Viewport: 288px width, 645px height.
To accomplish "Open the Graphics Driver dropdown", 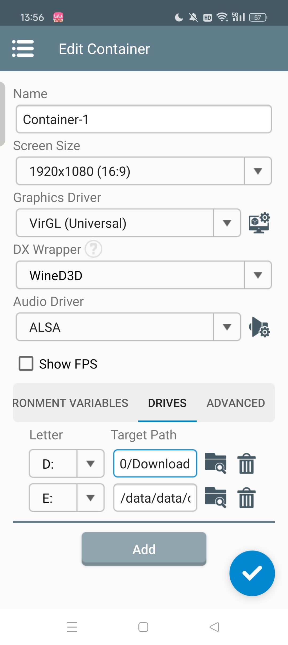I will pyautogui.click(x=227, y=223).
